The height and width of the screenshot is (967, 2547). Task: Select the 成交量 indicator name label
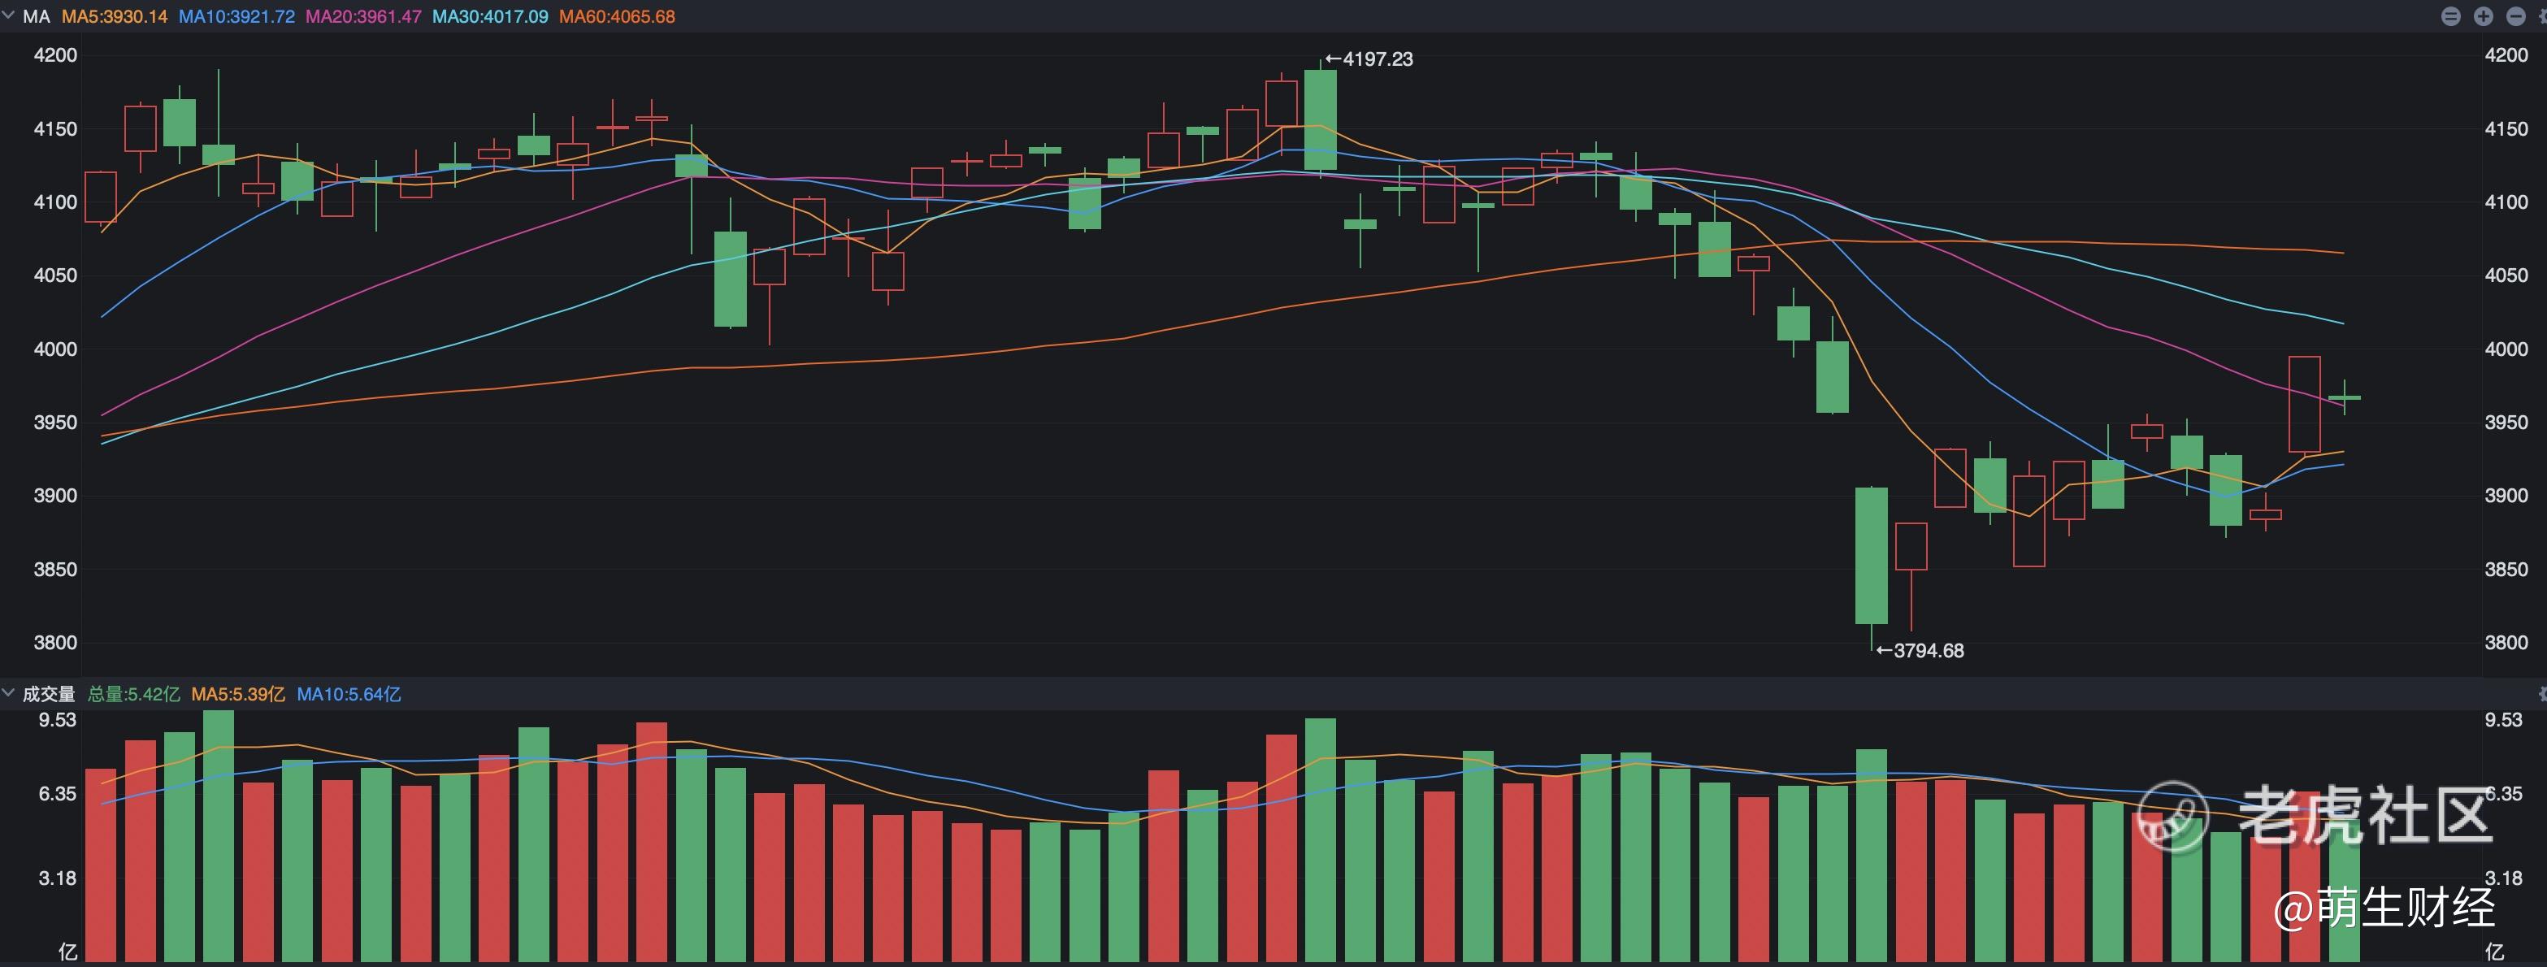coord(49,694)
